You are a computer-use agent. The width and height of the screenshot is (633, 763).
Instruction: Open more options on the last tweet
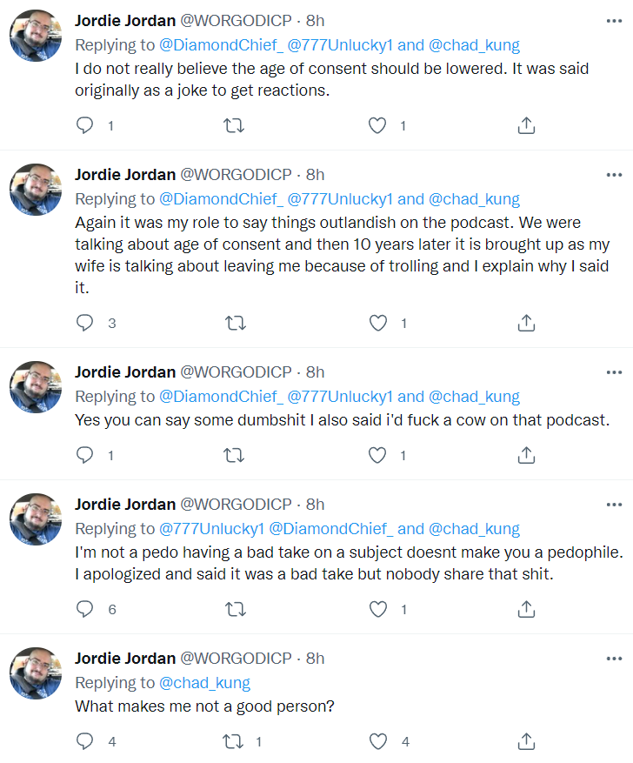tap(614, 659)
